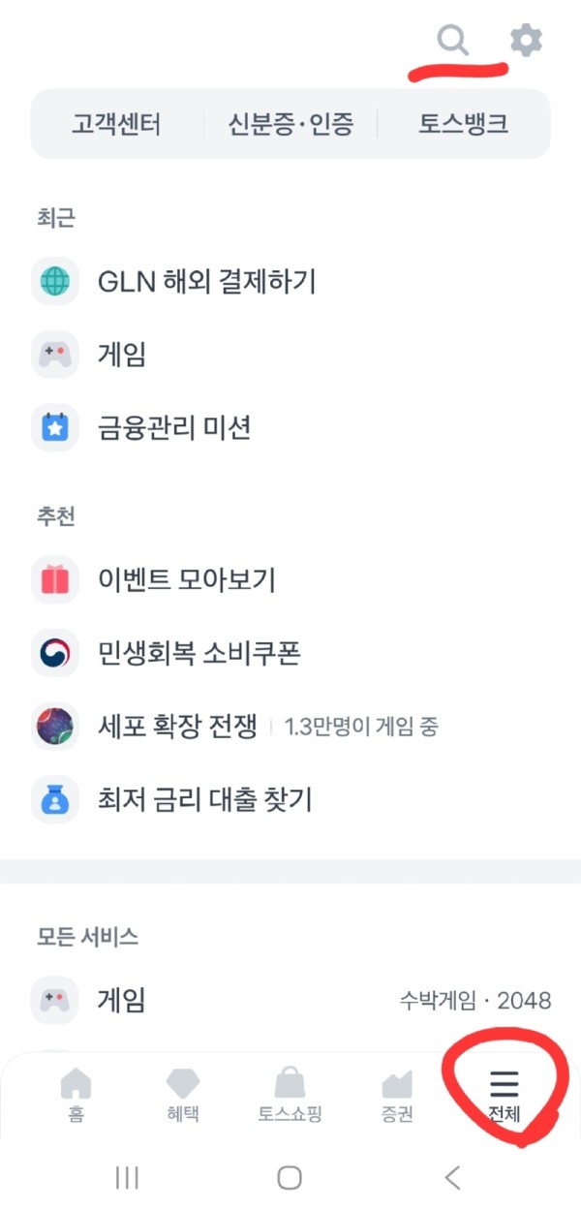Tap the 세포 확장 전쟁 game thumbnail
This screenshot has height=1211, width=581.
[x=55, y=727]
